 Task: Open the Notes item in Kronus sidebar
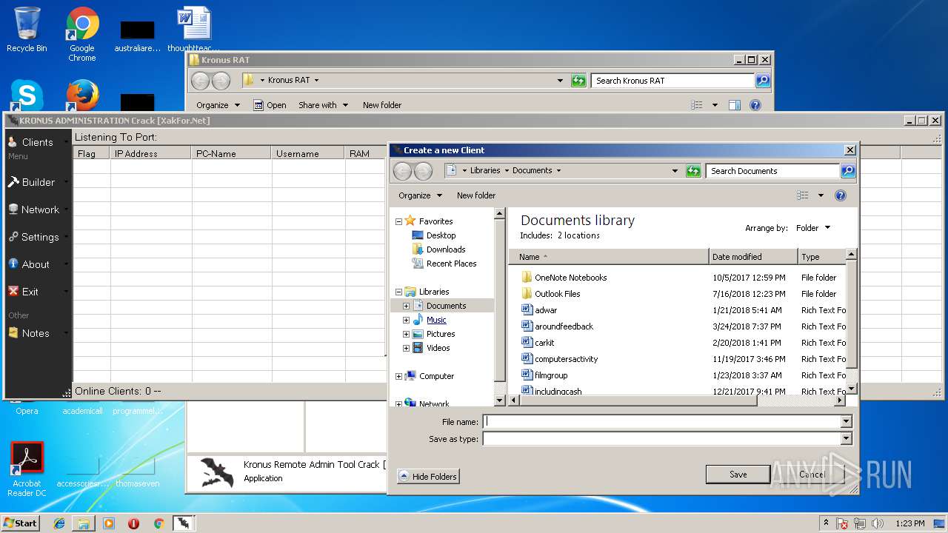pyautogui.click(x=37, y=333)
